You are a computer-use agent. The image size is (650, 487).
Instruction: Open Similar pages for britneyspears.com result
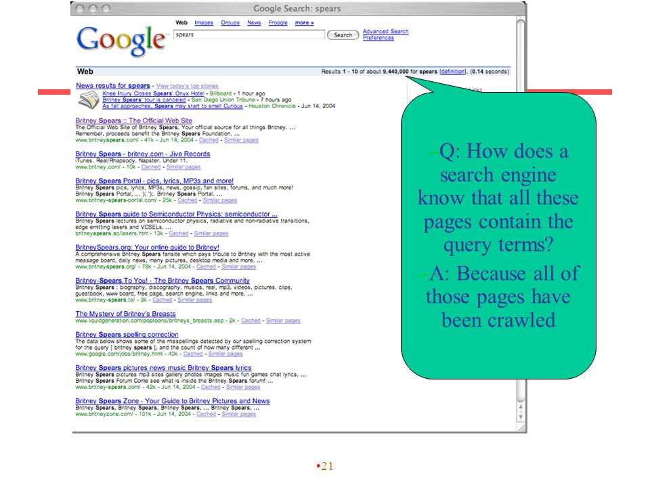coord(241,141)
